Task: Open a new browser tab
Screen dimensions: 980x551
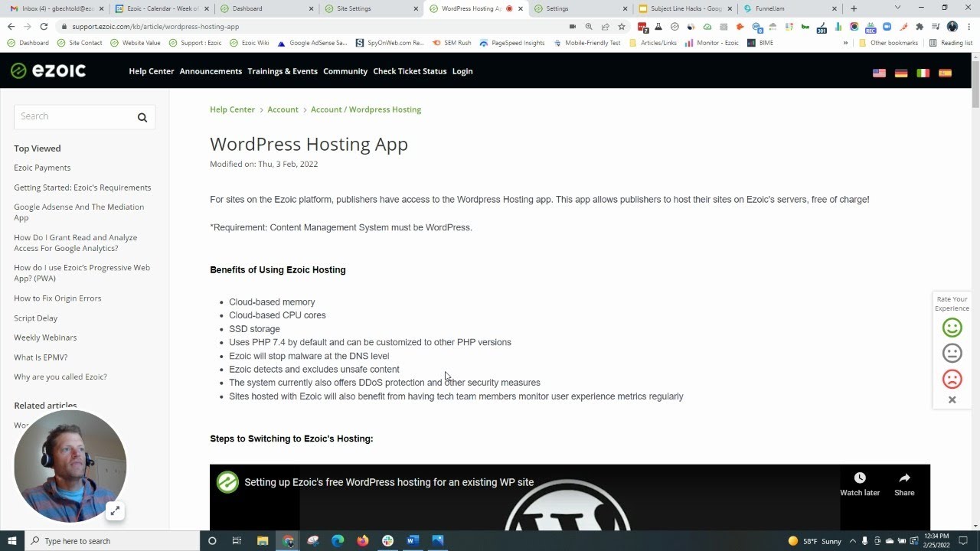Action: [x=854, y=8]
